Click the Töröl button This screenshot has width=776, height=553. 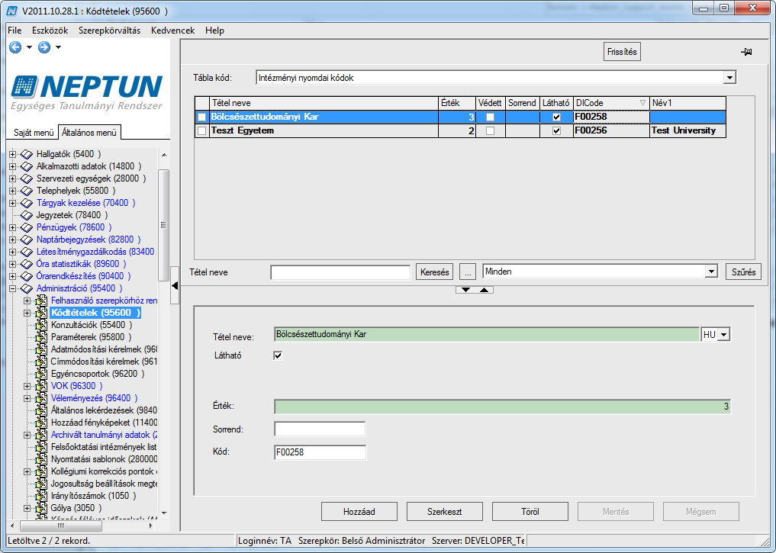(530, 512)
